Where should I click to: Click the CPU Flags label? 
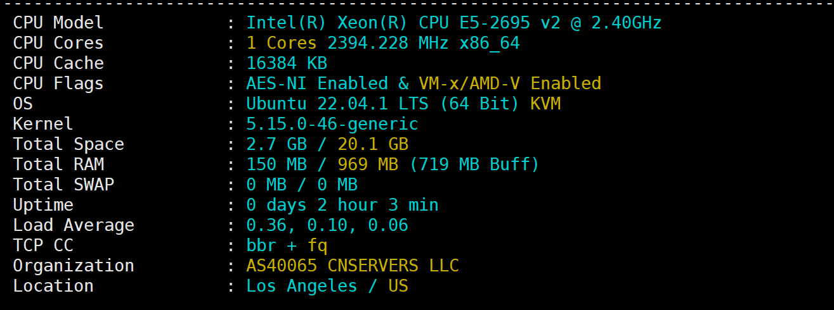(58, 84)
